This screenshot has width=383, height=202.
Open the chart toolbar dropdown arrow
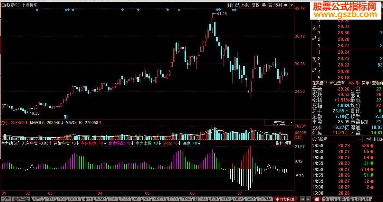click(292, 5)
